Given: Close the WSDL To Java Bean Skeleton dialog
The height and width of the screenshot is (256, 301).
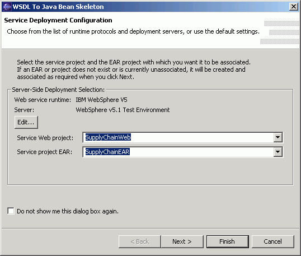Looking at the screenshot, I should point(294,7).
